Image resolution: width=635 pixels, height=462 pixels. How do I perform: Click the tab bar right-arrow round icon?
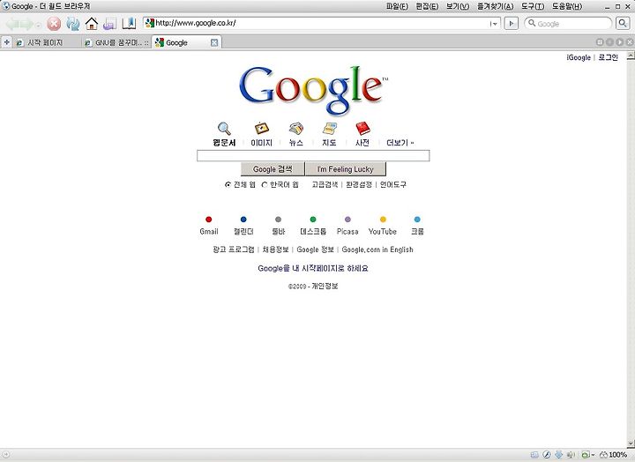pyautogui.click(x=620, y=42)
